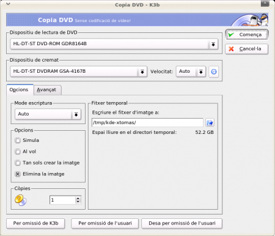Open the DVD reading device dropdown
The height and width of the screenshot is (236, 275).
tap(114, 44)
